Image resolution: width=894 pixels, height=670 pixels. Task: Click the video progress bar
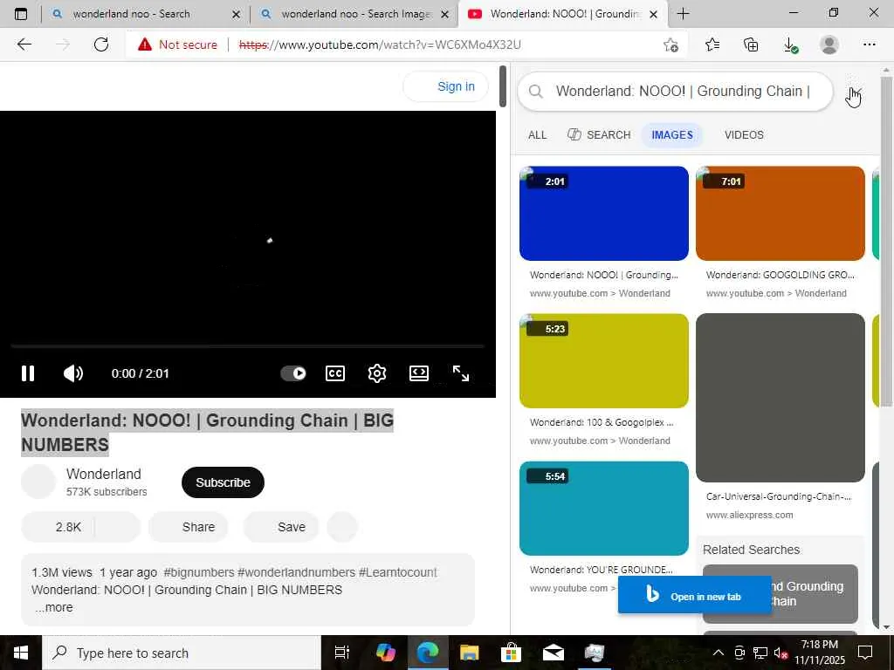click(x=247, y=345)
